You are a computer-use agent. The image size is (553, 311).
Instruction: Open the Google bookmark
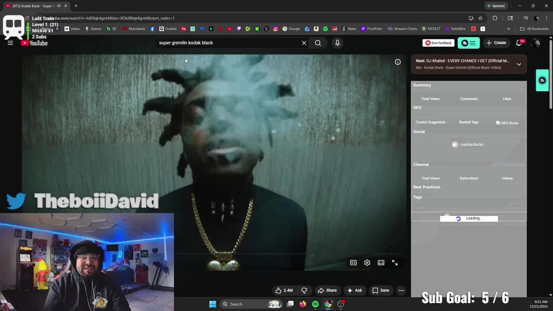(291, 29)
